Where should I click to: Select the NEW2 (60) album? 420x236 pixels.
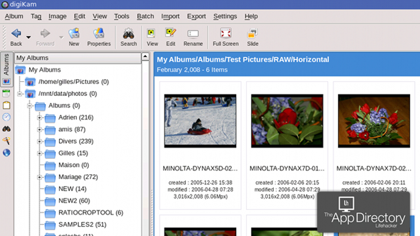[x=74, y=201]
